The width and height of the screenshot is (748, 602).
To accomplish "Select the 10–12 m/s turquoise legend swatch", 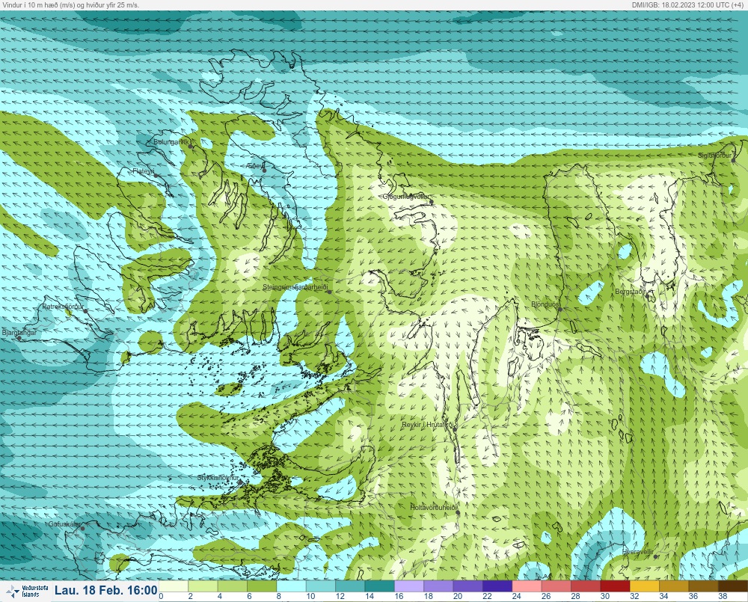I will coord(321,586).
